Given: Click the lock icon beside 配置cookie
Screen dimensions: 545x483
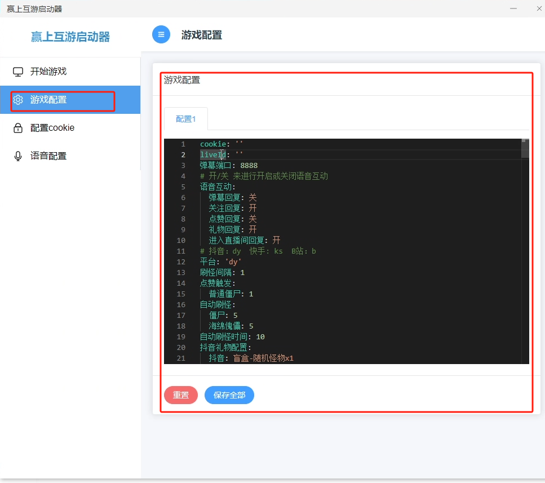Looking at the screenshot, I should click(18, 128).
